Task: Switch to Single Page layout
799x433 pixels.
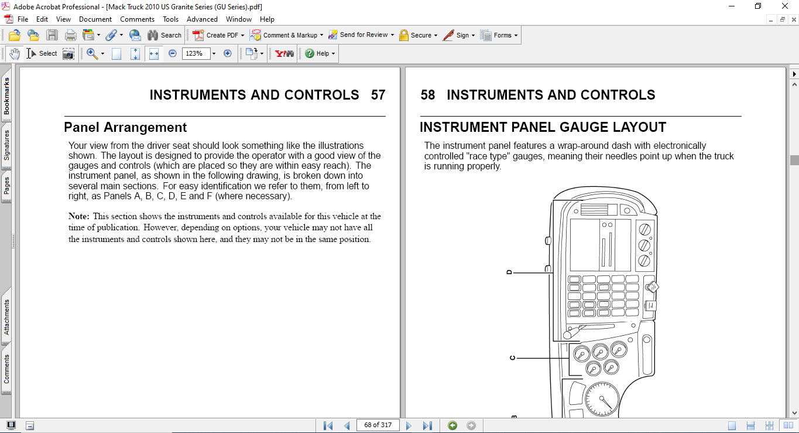Action: (x=732, y=425)
